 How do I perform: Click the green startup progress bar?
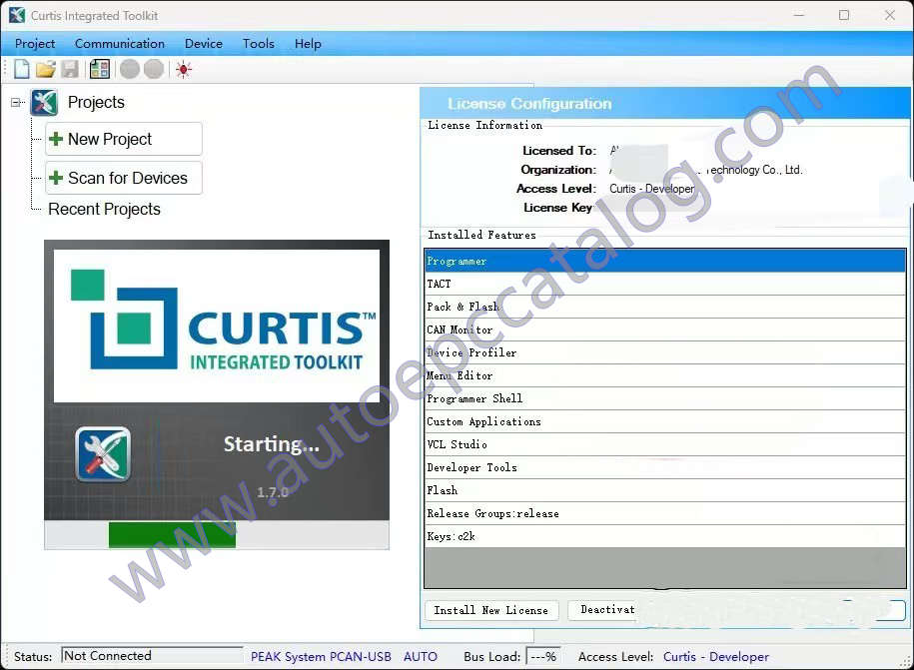(172, 535)
